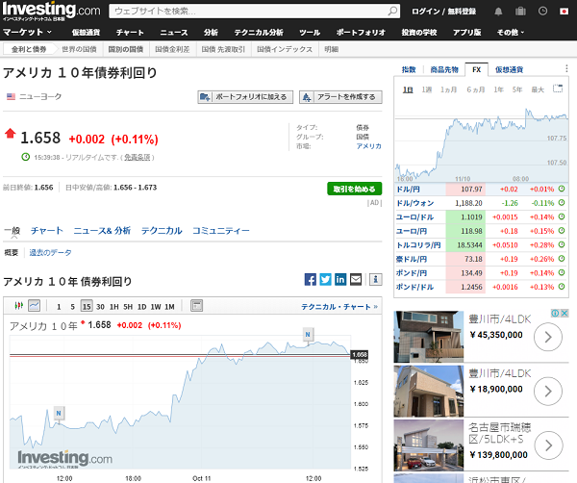Open テクニカル分析 top menu item
This screenshot has height=483, width=577.
pos(259,33)
